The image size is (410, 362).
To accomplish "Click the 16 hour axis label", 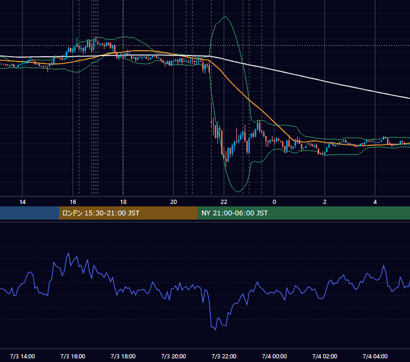I will (73, 202).
